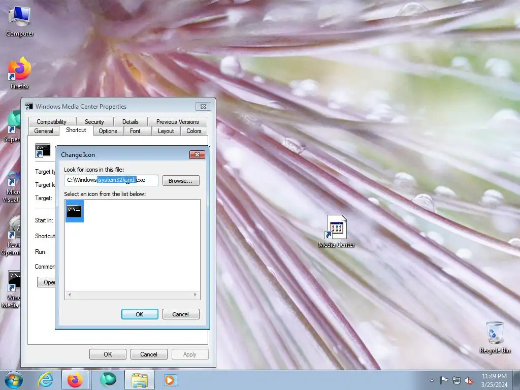The width and height of the screenshot is (520, 390).
Task: Switch to the Colors tab
Action: [x=194, y=131]
